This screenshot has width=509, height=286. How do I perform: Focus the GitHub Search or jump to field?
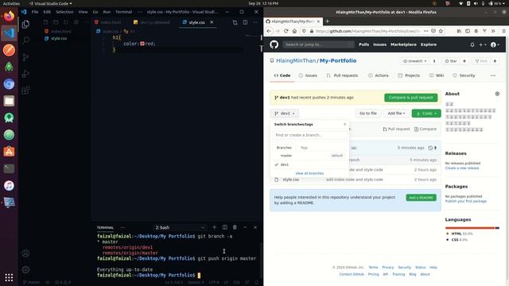318,44
